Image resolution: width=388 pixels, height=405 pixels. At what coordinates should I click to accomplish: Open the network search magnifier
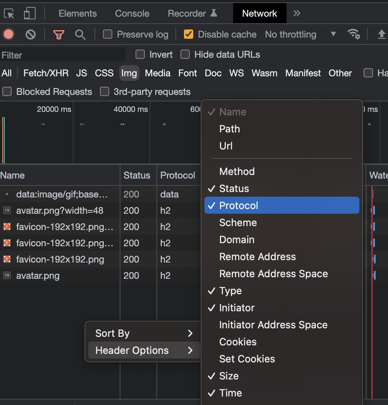(80, 34)
